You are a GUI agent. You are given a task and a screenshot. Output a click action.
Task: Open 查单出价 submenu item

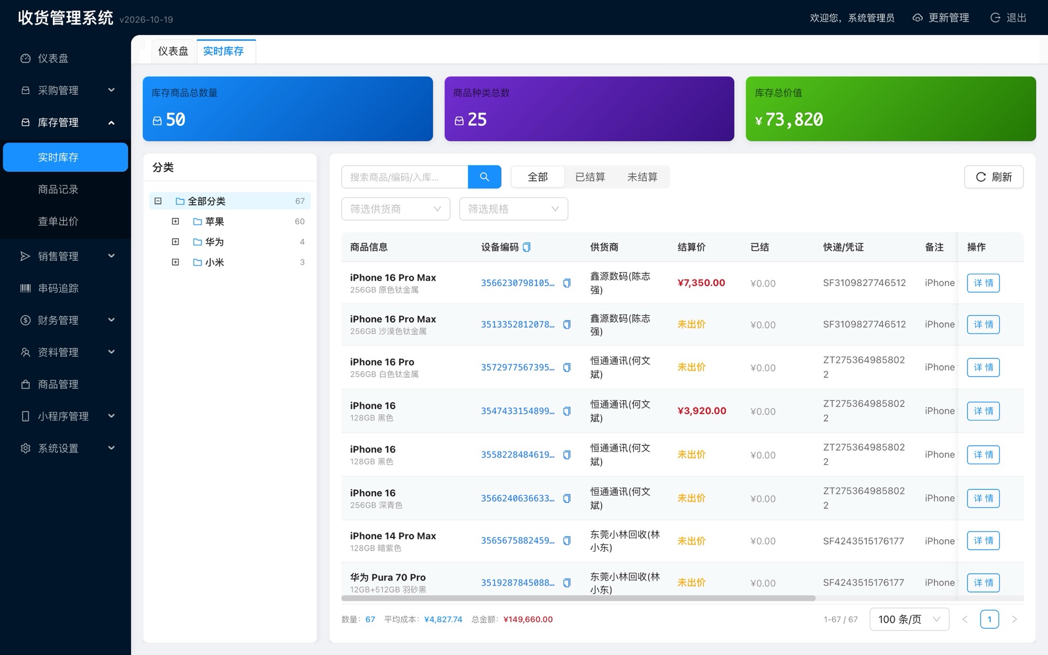coord(65,221)
